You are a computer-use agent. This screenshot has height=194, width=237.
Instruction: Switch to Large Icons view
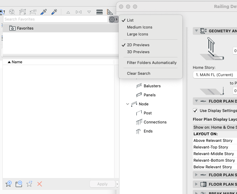[x=137, y=34]
